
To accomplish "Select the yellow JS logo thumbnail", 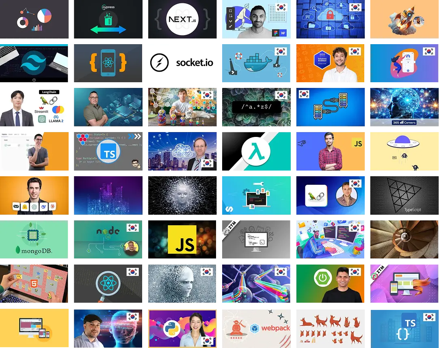I will tap(182, 240).
